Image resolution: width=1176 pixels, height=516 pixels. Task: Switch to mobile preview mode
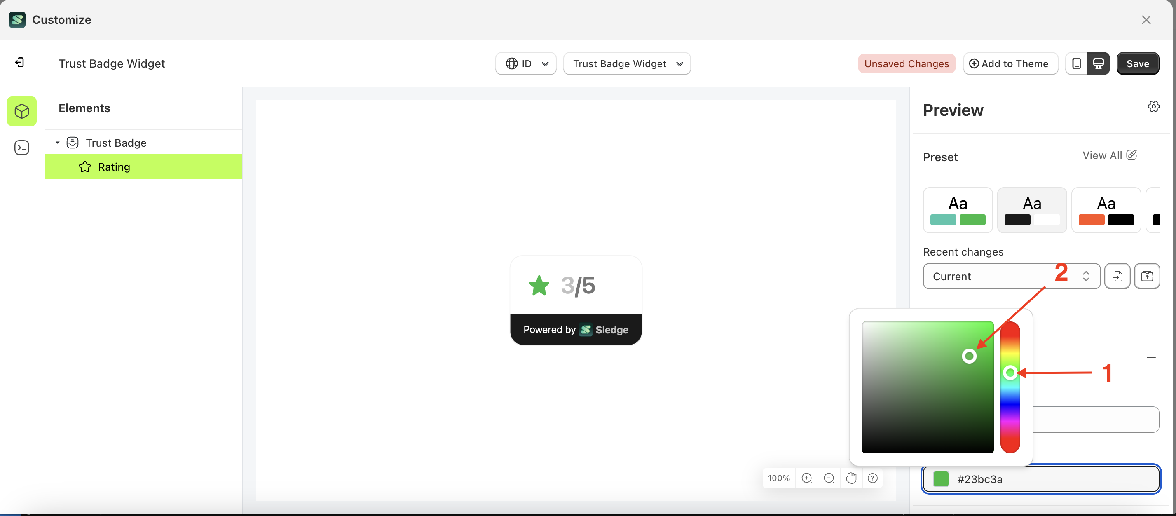tap(1076, 63)
